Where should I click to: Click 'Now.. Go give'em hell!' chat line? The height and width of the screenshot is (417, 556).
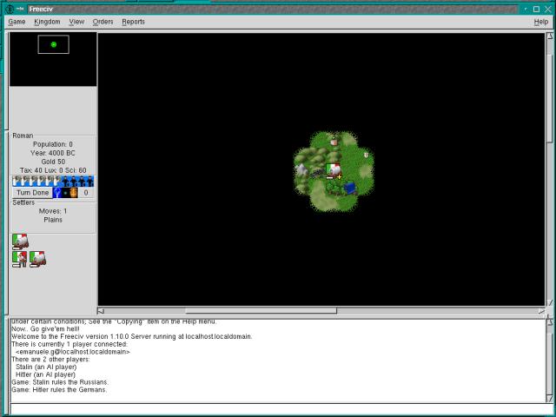[47, 328]
